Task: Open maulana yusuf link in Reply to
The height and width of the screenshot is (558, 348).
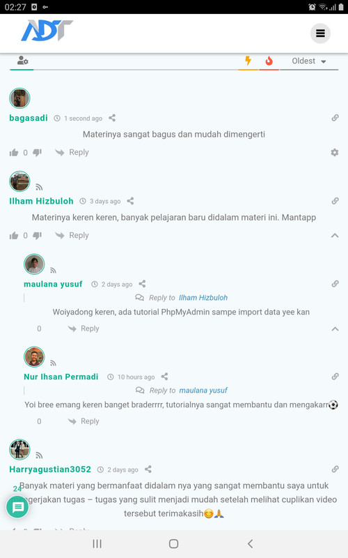Action: (203, 391)
